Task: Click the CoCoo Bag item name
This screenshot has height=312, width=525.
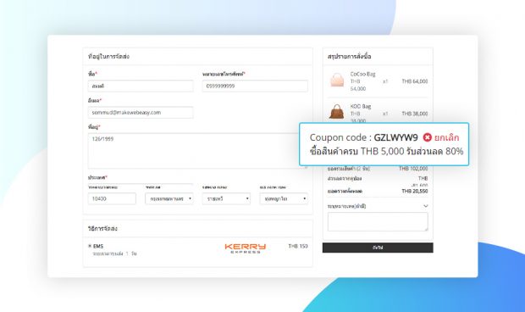Action: point(362,74)
